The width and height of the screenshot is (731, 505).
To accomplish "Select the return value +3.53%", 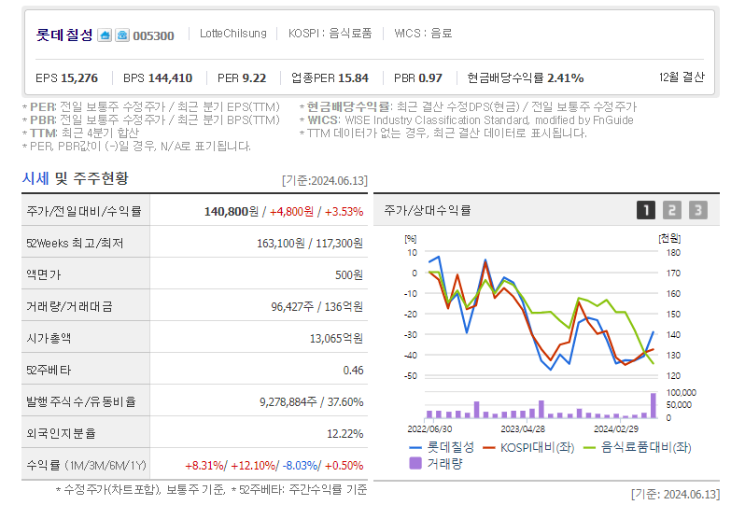I will pos(344,212).
